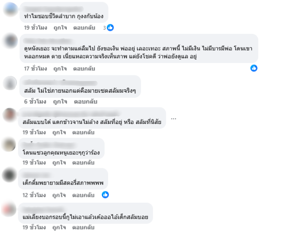Viewport: 290px width, 231px height.
Task: Click the reddish avatar beside the last comment
Action: pyautogui.click(x=8, y=209)
